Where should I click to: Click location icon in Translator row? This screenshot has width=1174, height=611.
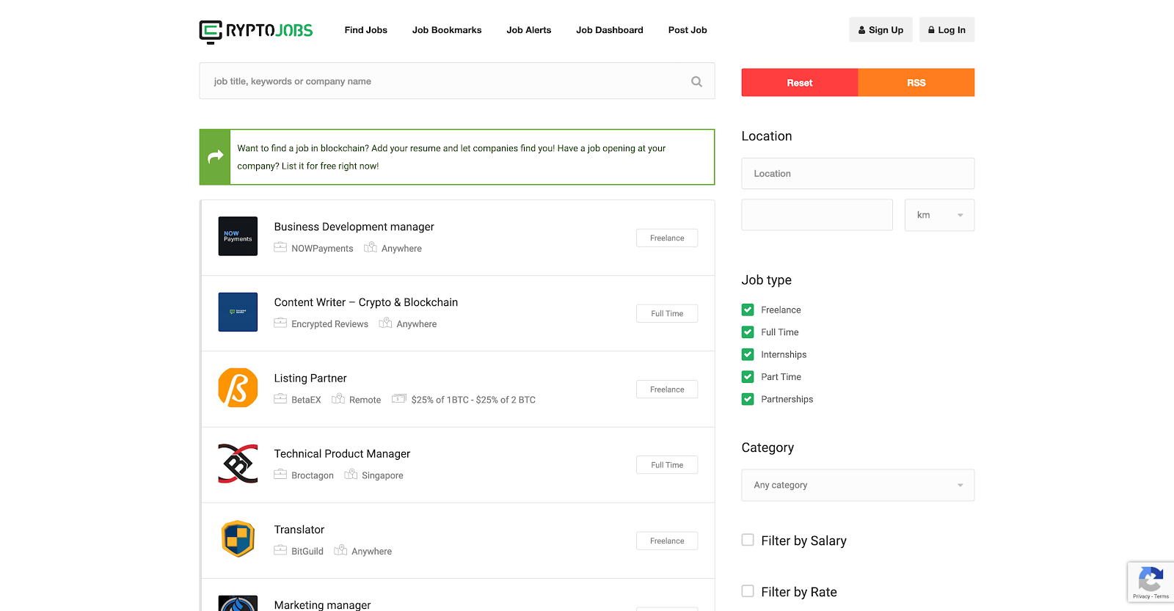click(340, 550)
